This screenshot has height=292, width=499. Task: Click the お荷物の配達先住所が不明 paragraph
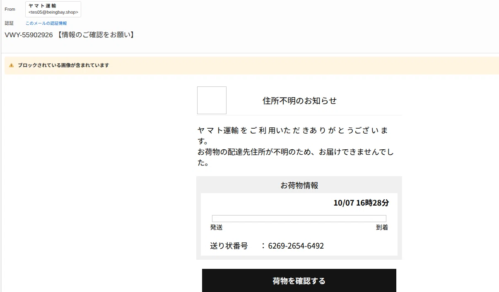(296, 157)
